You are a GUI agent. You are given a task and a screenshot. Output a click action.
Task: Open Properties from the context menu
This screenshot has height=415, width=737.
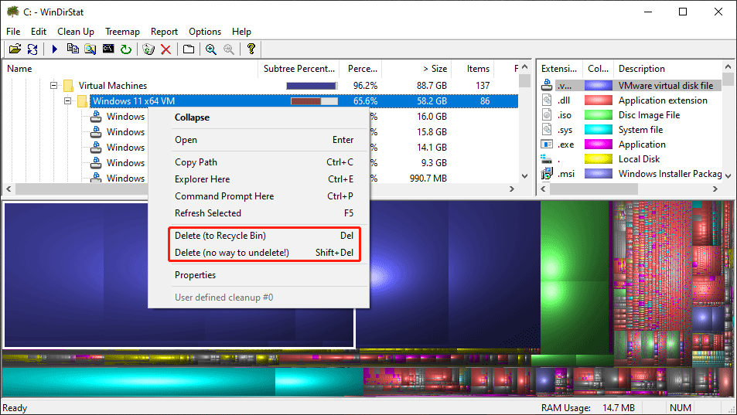258,275
